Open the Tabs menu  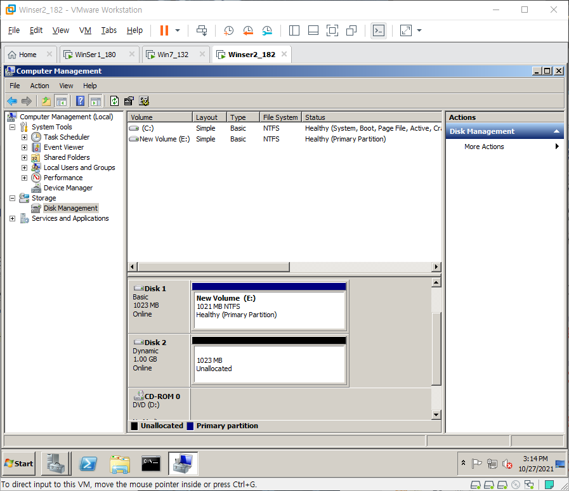click(109, 30)
